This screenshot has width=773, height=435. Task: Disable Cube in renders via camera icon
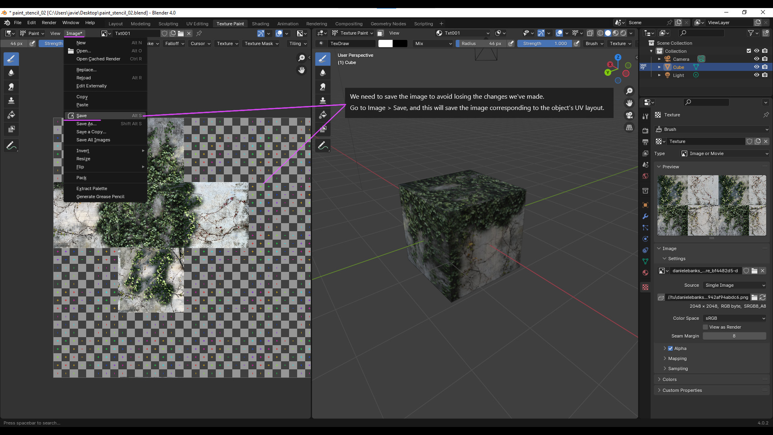pos(765,67)
